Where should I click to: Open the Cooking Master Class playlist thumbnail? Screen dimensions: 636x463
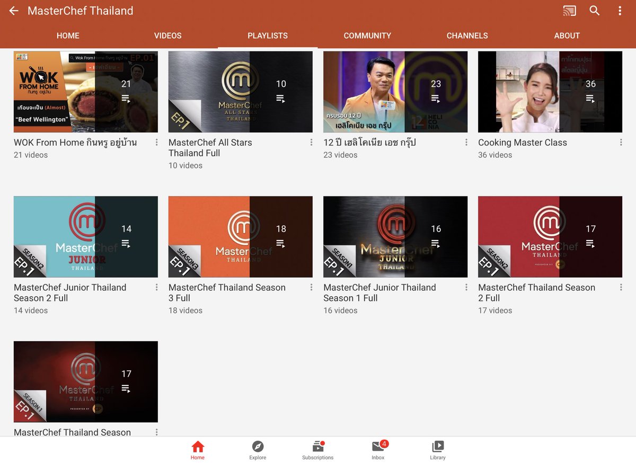coord(550,92)
